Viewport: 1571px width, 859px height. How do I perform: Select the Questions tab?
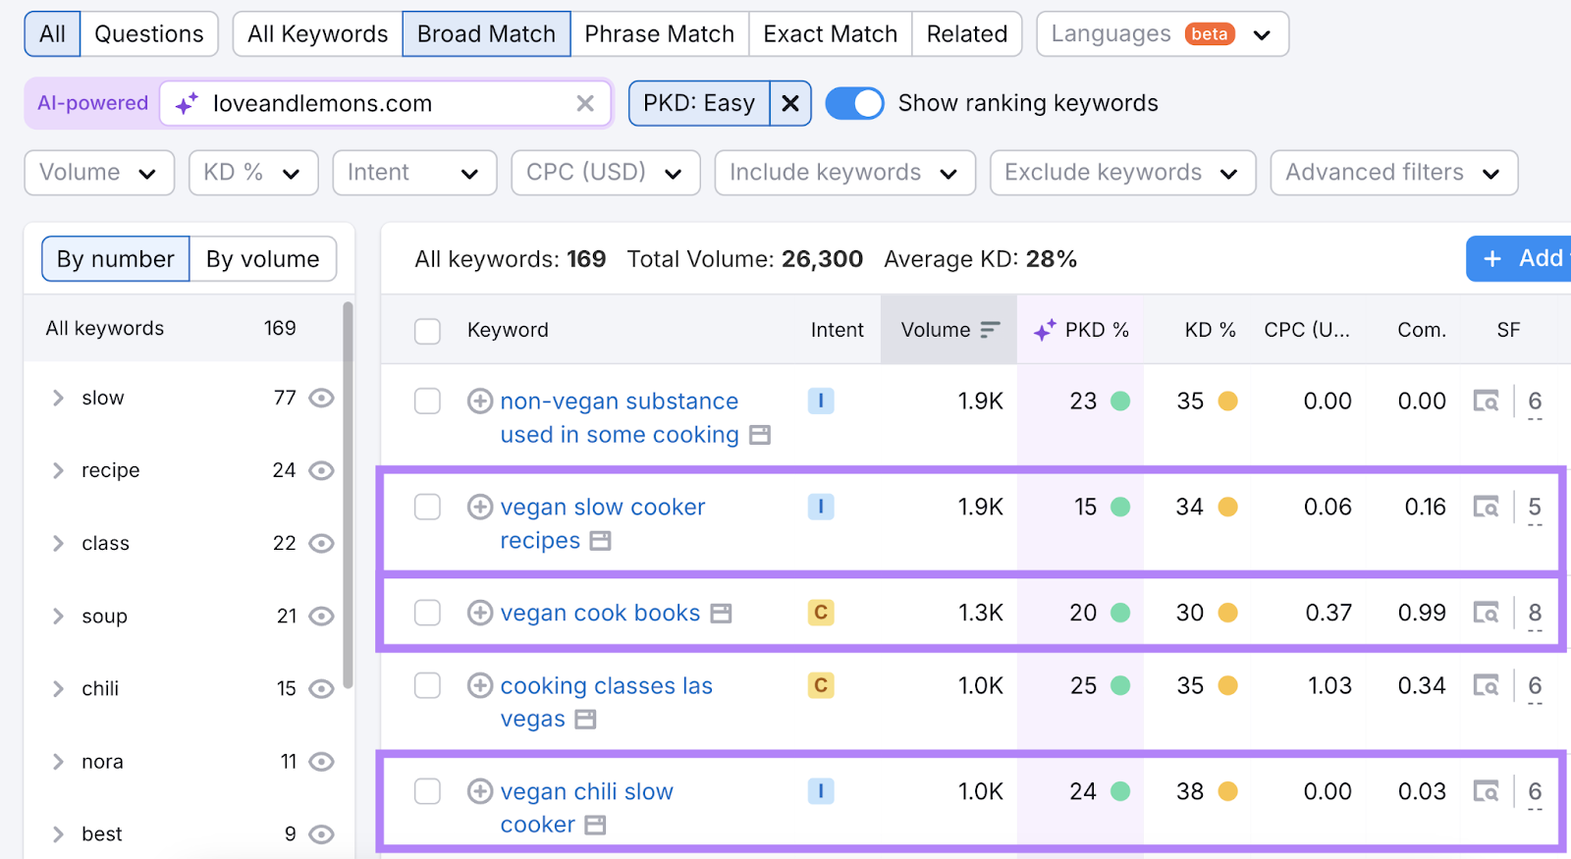point(149,34)
